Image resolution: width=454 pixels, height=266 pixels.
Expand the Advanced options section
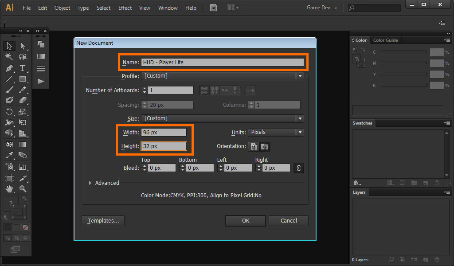(90, 183)
